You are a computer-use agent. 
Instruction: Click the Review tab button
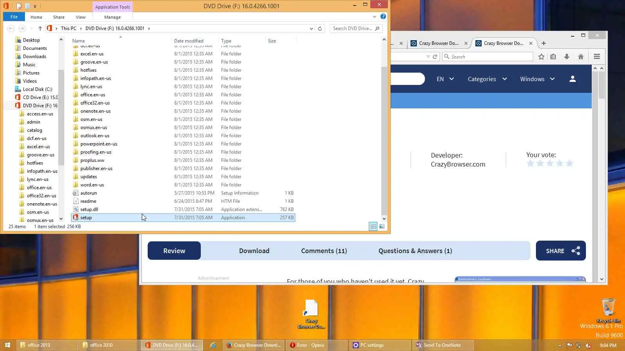click(174, 251)
